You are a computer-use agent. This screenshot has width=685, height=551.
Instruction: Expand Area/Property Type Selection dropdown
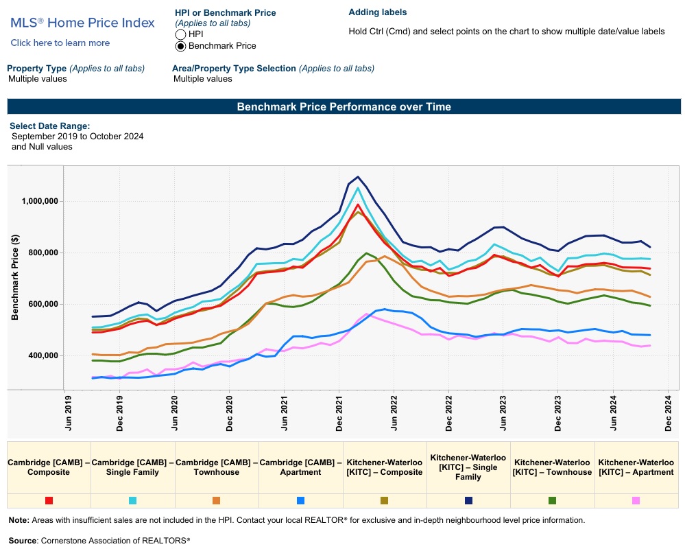pos(203,79)
